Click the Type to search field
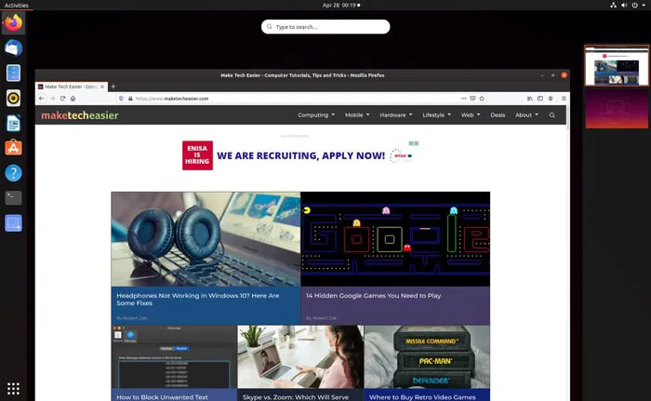The height and width of the screenshot is (401, 651). 325,27
